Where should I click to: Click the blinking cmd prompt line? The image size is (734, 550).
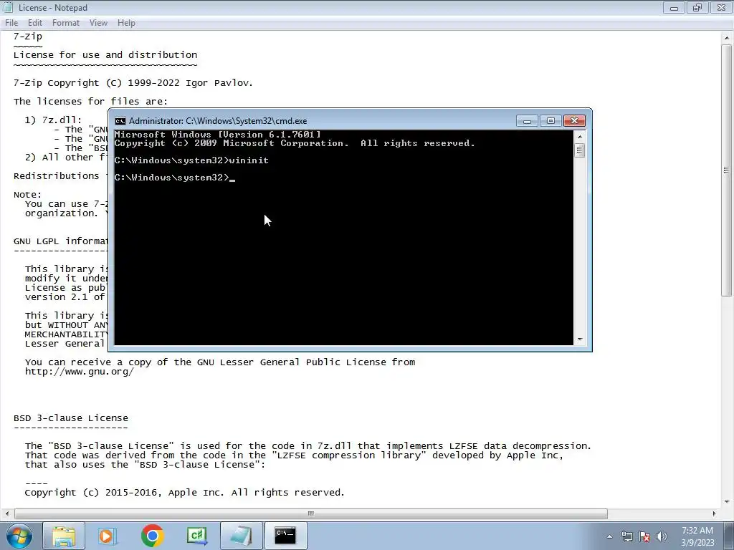pyautogui.click(x=175, y=178)
